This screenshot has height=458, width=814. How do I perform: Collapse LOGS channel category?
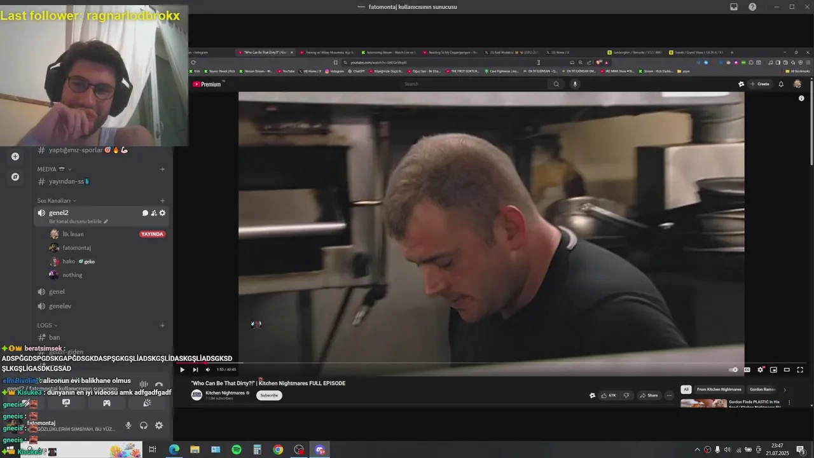click(x=47, y=325)
